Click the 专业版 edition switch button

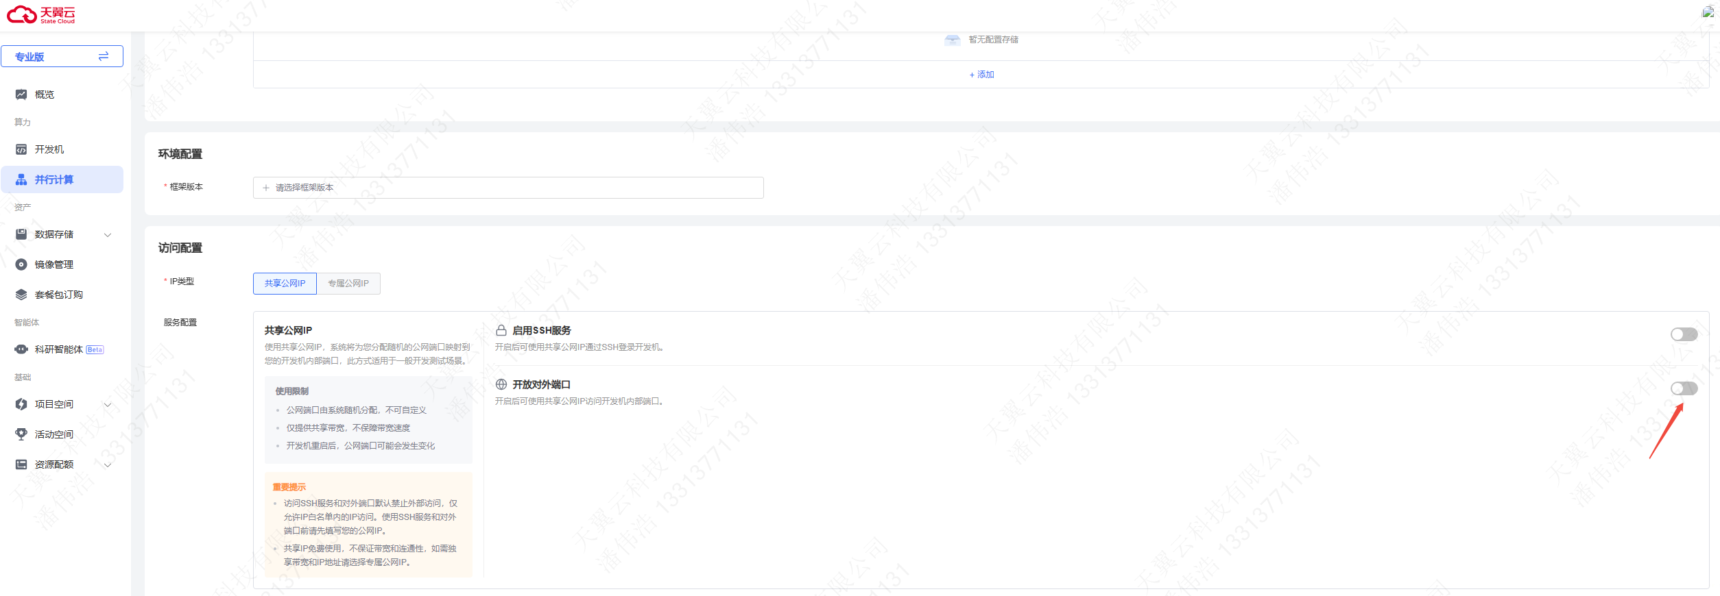pos(62,56)
